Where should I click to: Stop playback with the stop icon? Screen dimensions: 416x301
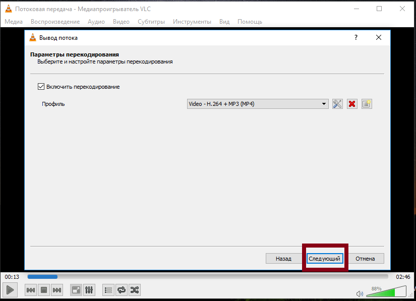coord(44,290)
